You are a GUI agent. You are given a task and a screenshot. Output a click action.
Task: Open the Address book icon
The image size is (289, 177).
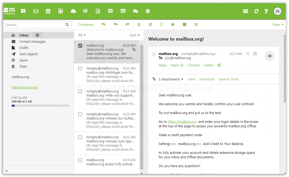click(x=60, y=11)
